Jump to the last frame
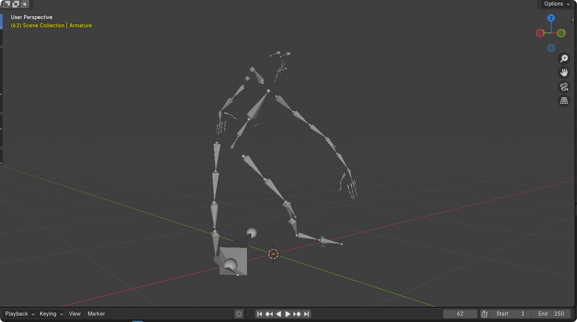Viewport: 577px width, 322px height. (x=306, y=314)
